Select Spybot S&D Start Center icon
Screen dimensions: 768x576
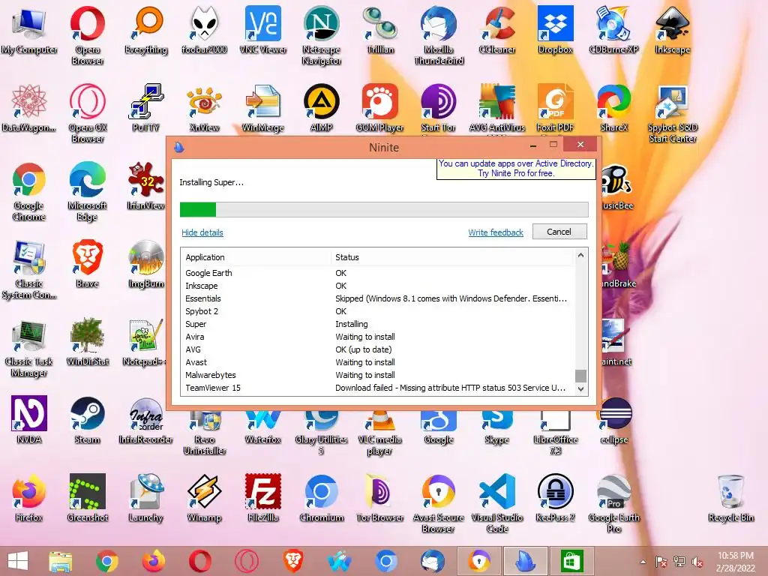click(673, 113)
